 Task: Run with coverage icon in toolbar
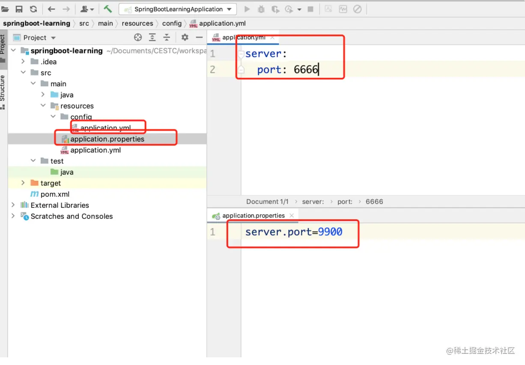point(275,9)
